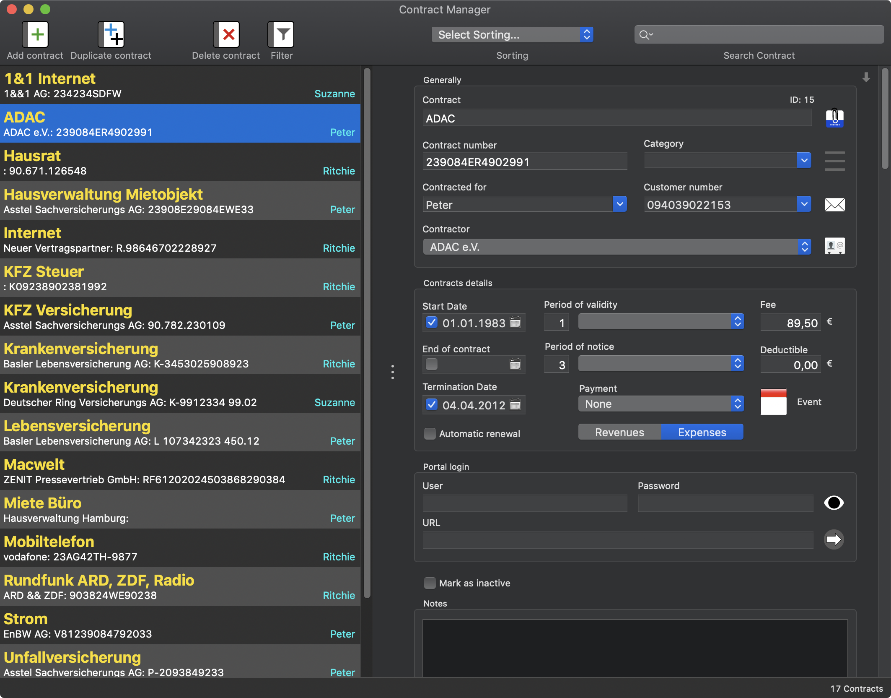The width and height of the screenshot is (891, 698).
Task: Click the contract list scrollbar
Action: (x=367, y=333)
